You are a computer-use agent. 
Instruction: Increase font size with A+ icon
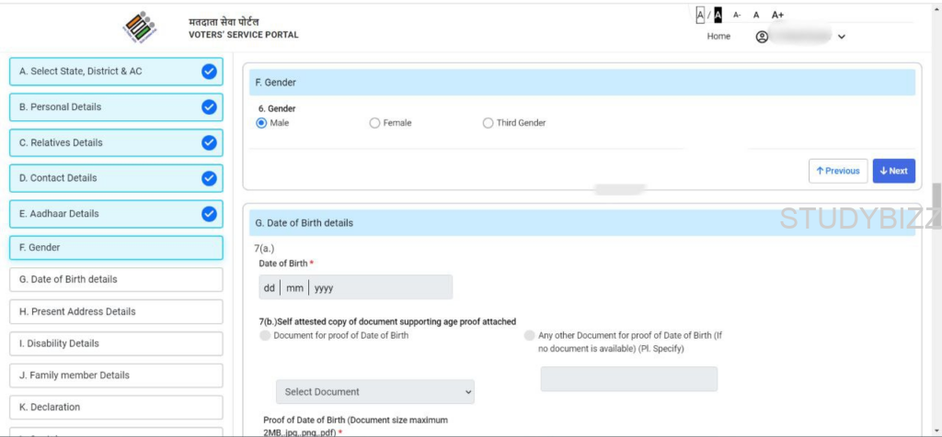pyautogui.click(x=777, y=15)
